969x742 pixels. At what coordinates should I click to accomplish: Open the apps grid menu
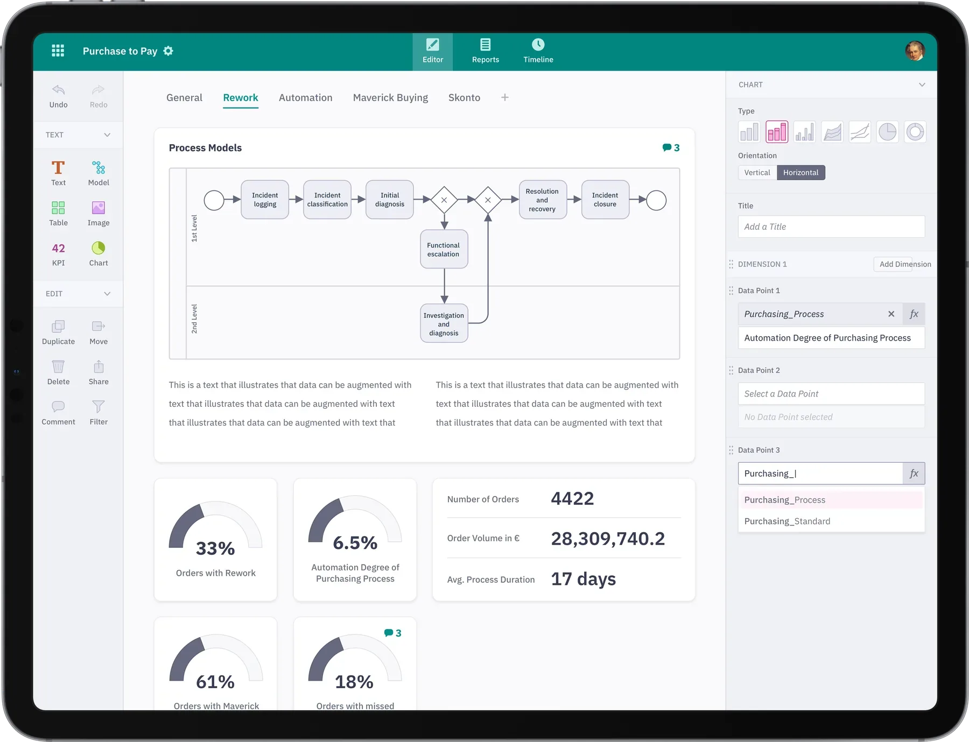click(58, 51)
